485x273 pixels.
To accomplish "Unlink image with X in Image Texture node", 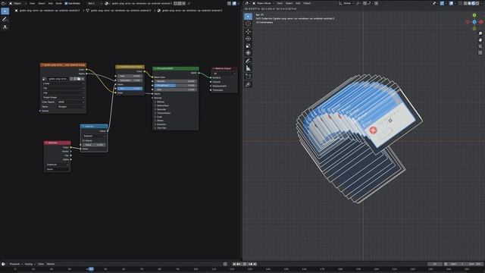I will (x=83, y=79).
